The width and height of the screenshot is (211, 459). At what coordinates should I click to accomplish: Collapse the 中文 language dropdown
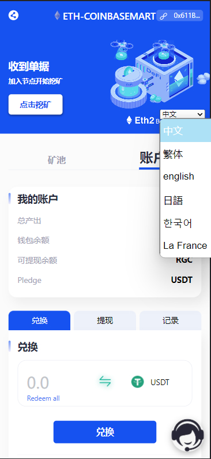tap(182, 114)
